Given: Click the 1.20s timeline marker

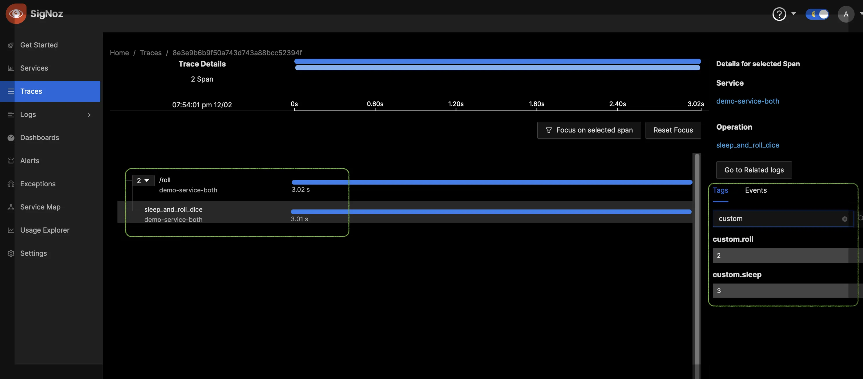Looking at the screenshot, I should click(x=456, y=104).
